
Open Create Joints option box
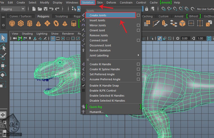point(138,15)
